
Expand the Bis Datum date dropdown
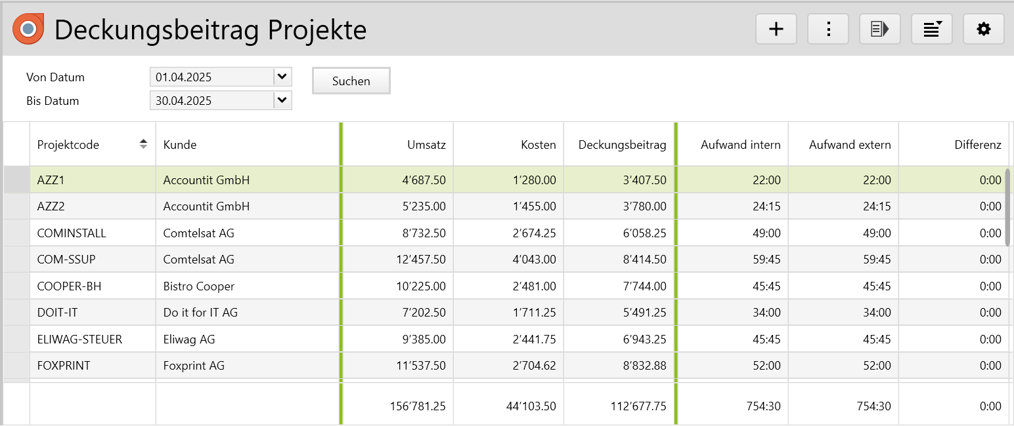(282, 101)
